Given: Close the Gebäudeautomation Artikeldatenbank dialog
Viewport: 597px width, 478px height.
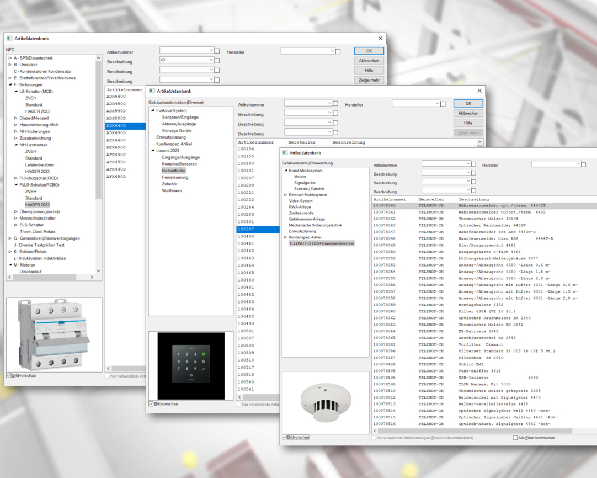Looking at the screenshot, I should 479,91.
